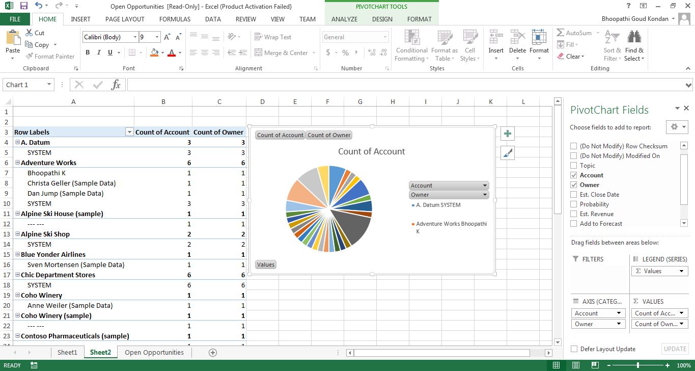
Task: Click the Insert cells icon
Action: 496,37
